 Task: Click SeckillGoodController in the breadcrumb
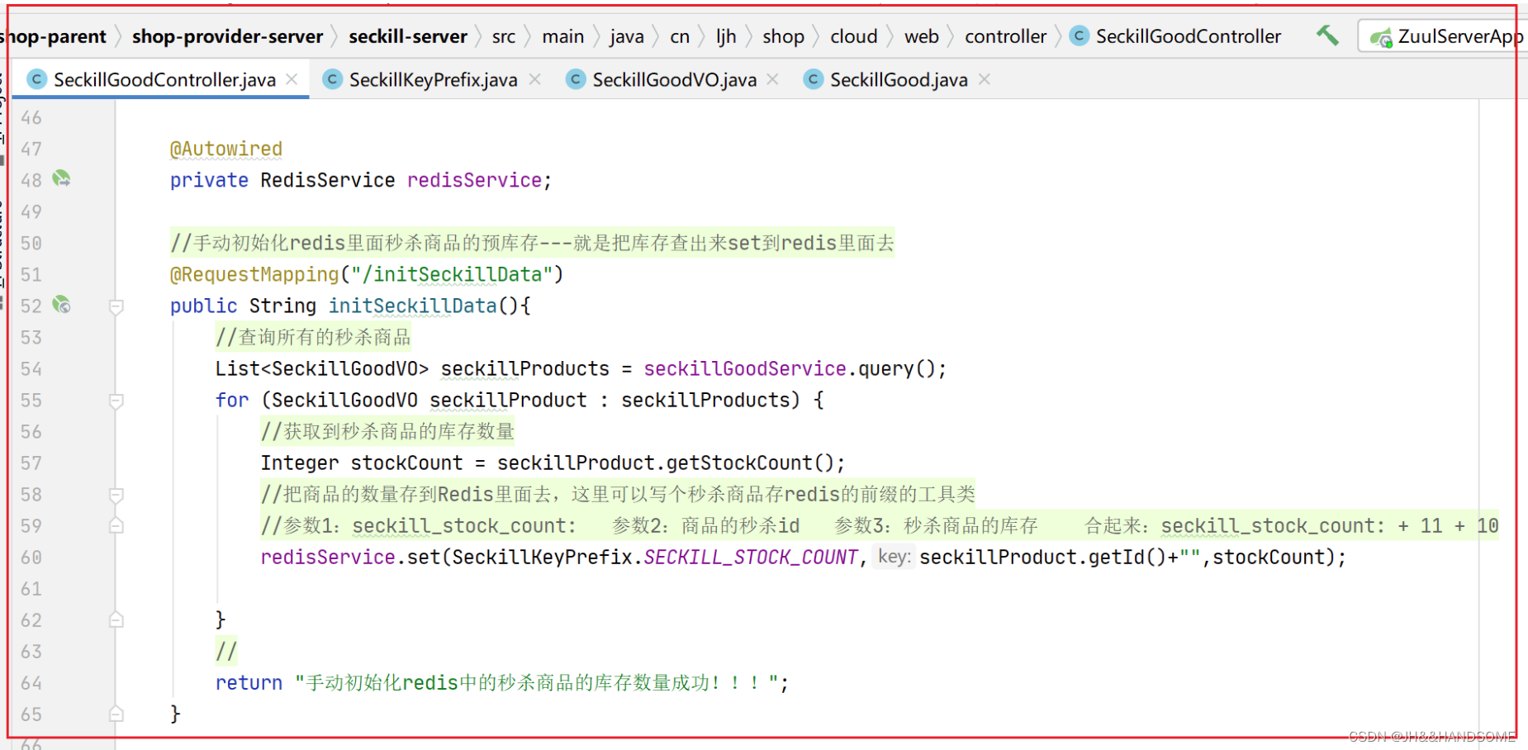click(1189, 36)
